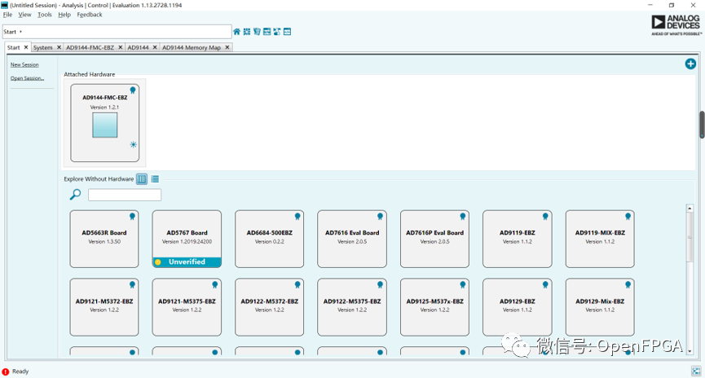Image resolution: width=705 pixels, height=378 pixels.
Task: Select the AD7616 Eval Board title
Action: [352, 233]
